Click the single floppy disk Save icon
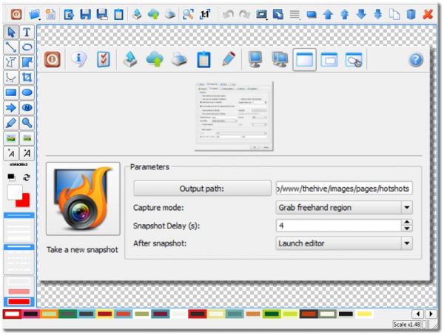The width and height of the screenshot is (444, 335). point(85,14)
